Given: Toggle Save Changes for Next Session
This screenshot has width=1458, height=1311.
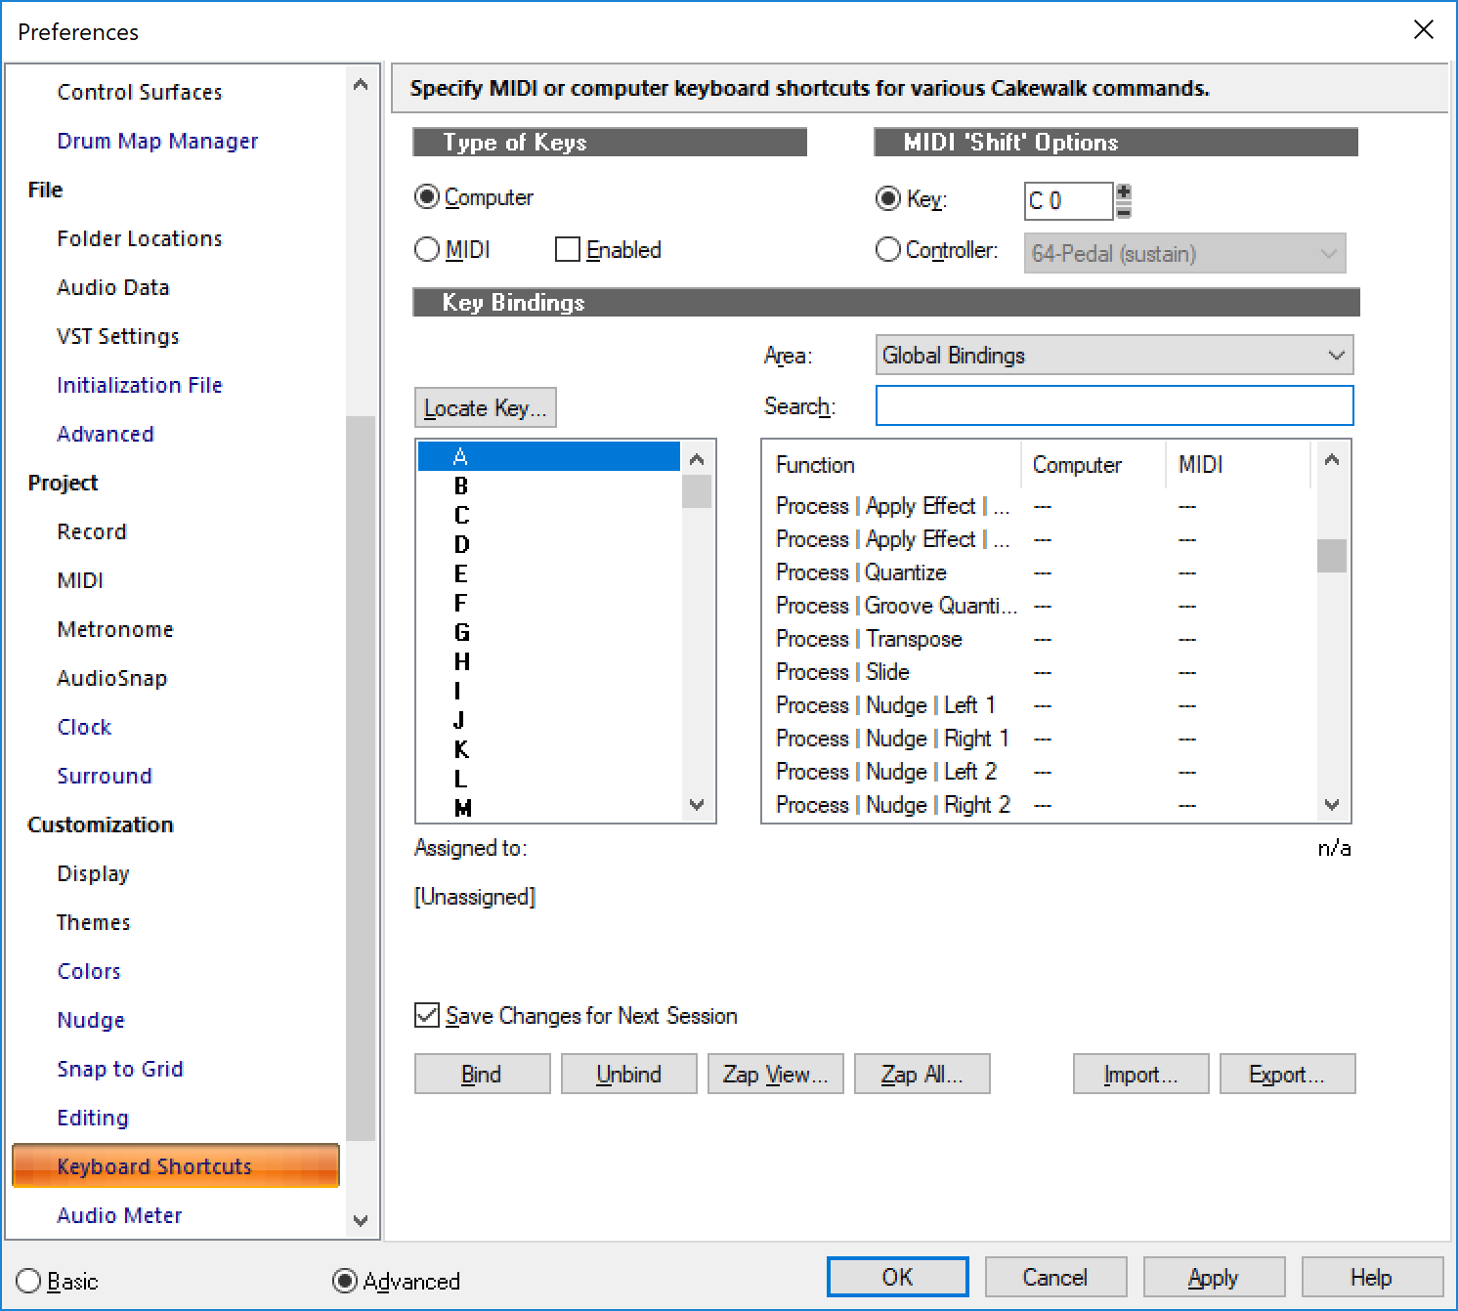Looking at the screenshot, I should (427, 1016).
